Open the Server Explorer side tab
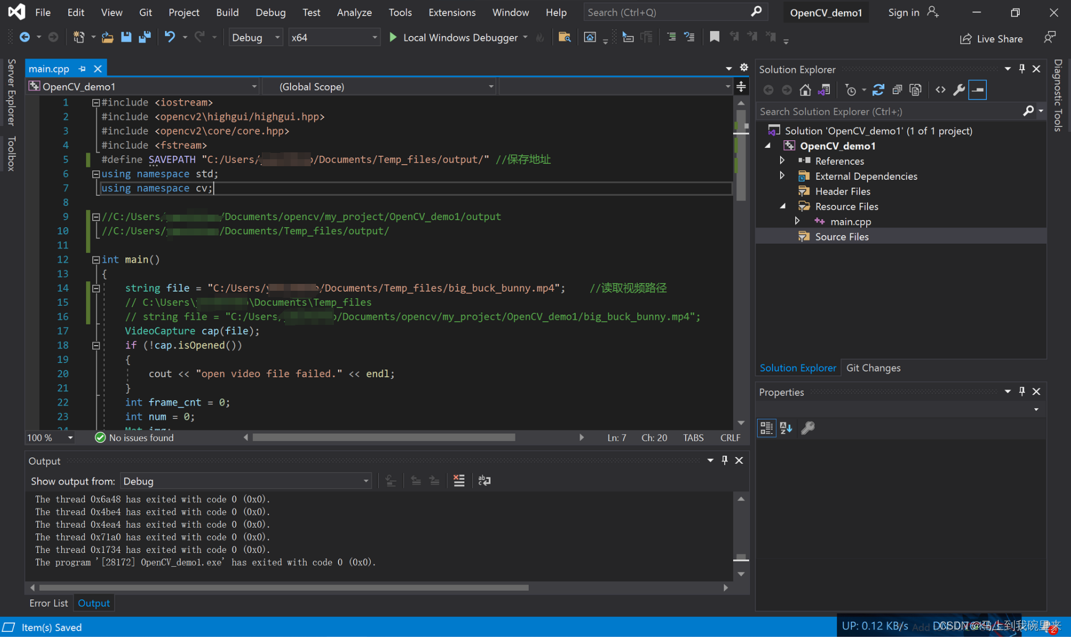The height and width of the screenshot is (637, 1071). tap(11, 92)
